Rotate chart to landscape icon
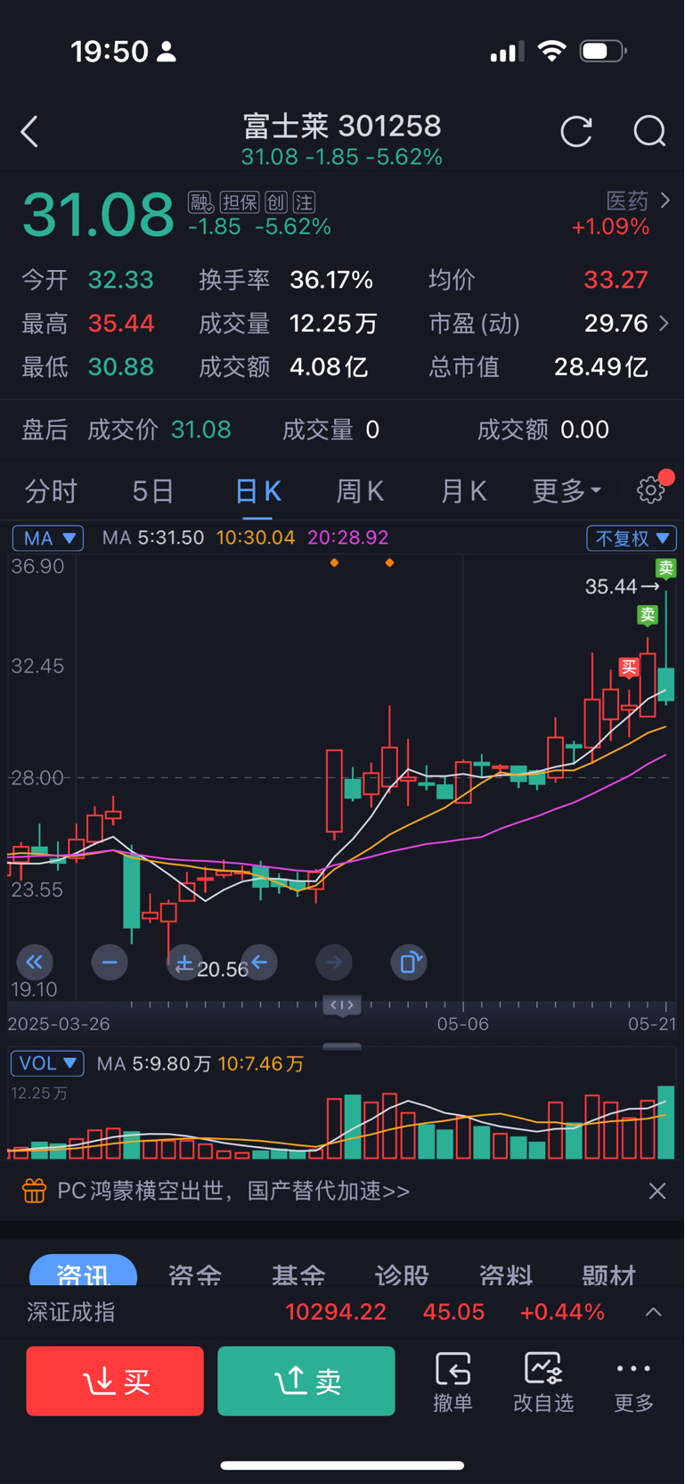Screen dimensions: 685x1484 point(409,963)
